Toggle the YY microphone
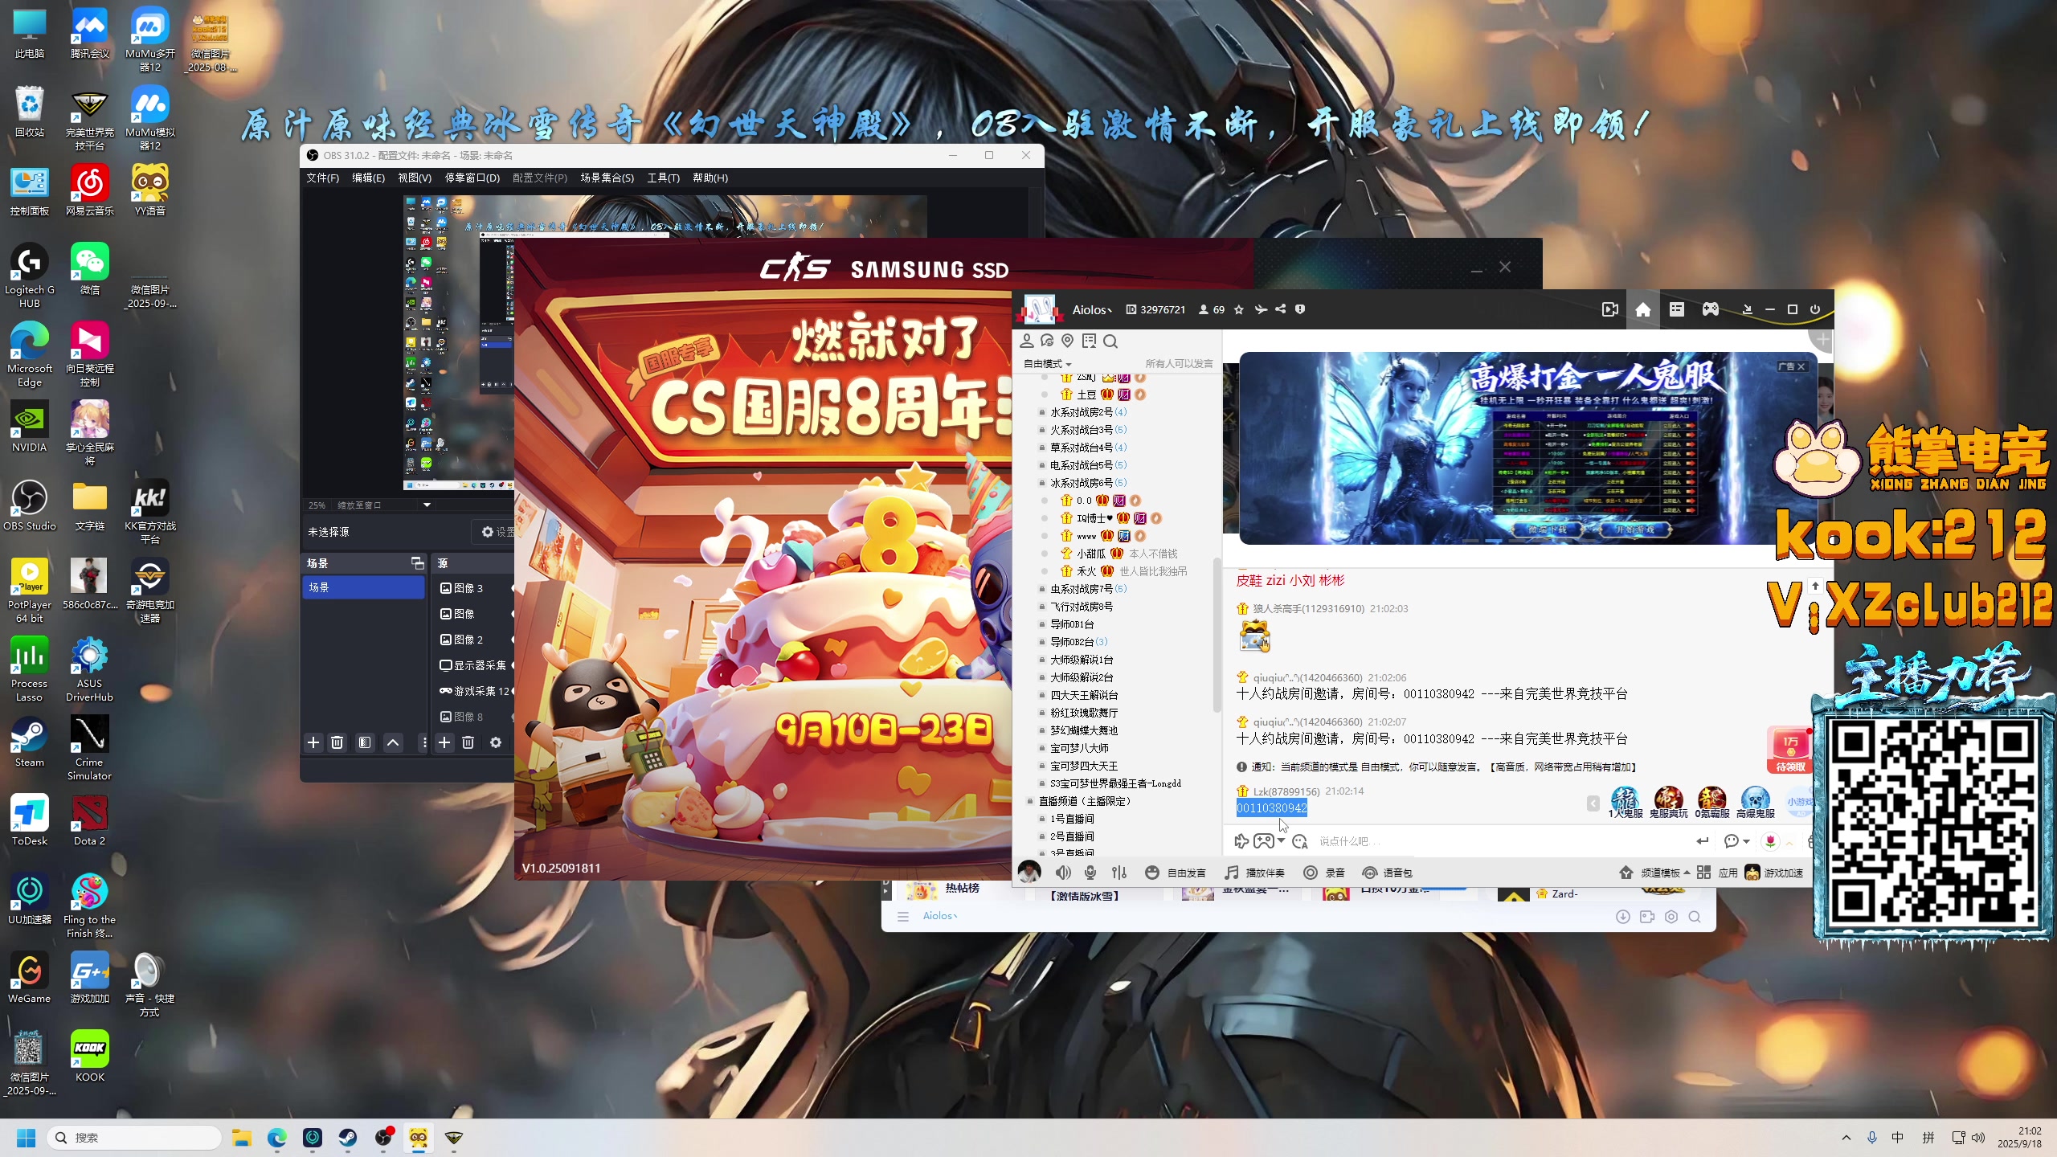 click(x=1090, y=873)
